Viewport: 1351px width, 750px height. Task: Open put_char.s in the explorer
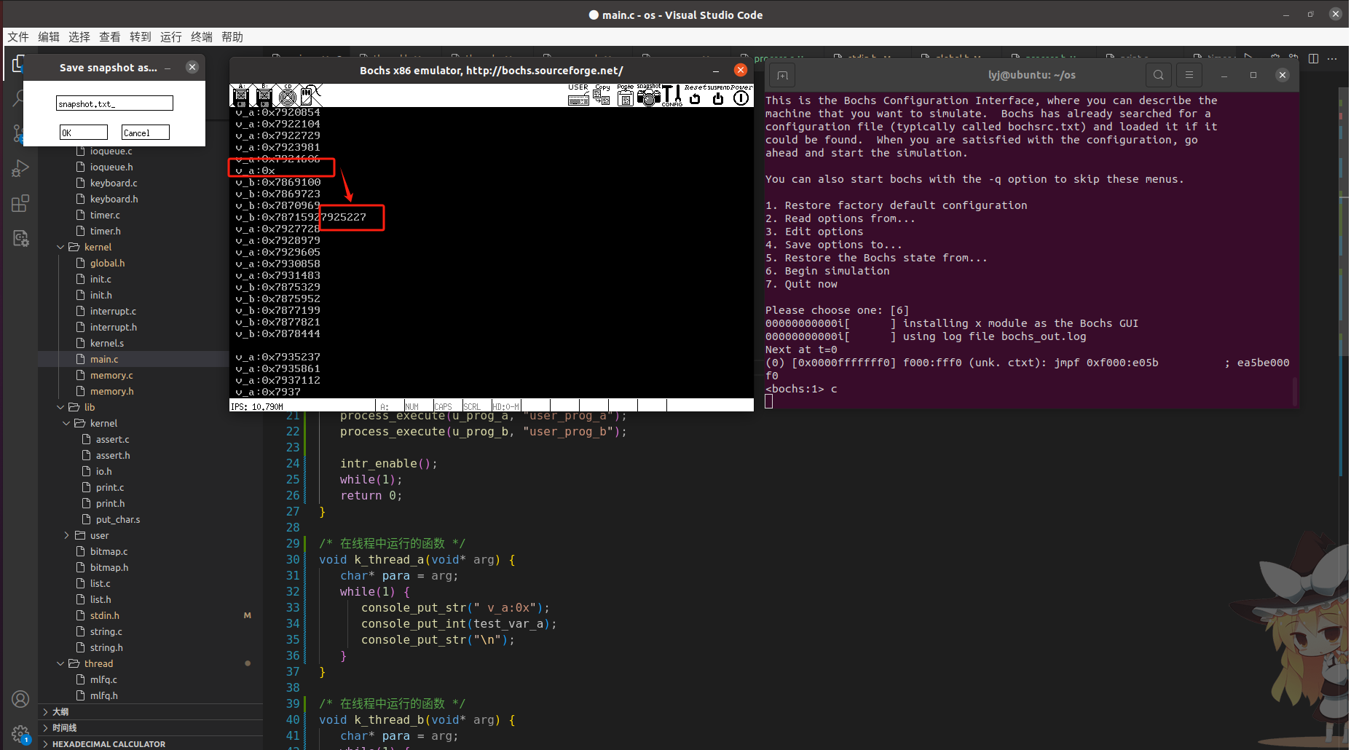(x=118, y=519)
